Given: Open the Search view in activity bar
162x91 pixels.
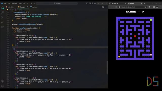Looking at the screenshot, I should [x=3, y=12].
